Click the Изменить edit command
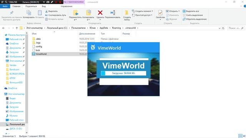This screenshot has height=138, width=246. (x=172, y=15)
